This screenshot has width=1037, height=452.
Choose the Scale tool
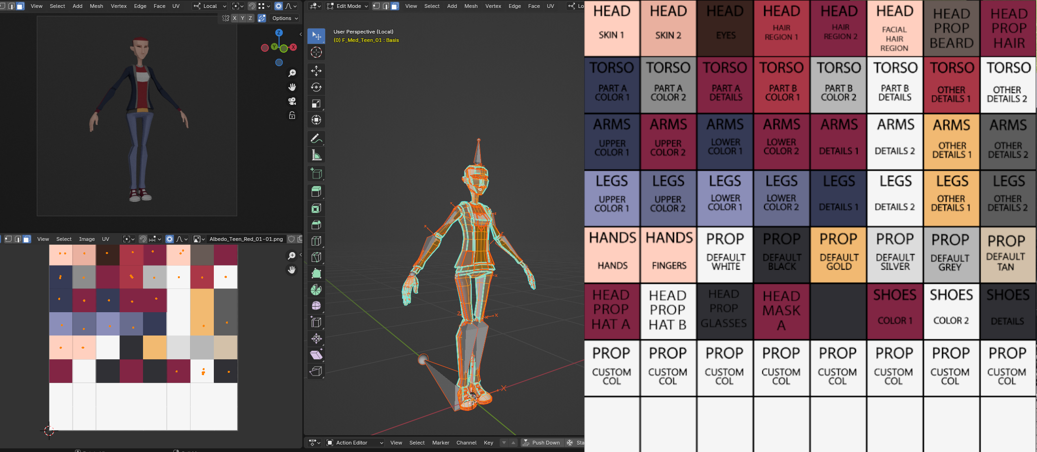click(316, 103)
